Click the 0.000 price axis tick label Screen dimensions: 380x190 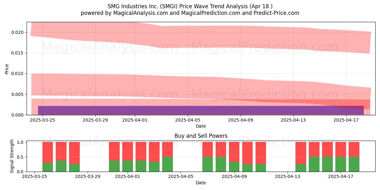point(17,115)
